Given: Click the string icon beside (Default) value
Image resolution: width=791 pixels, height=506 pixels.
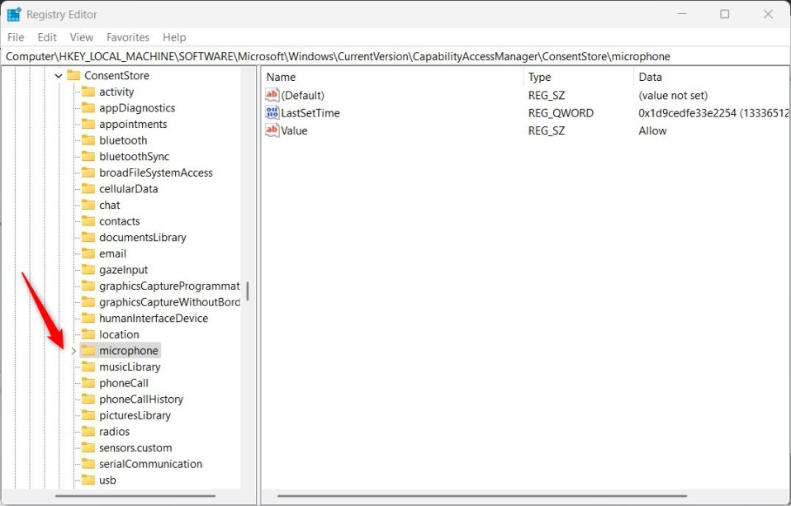Looking at the screenshot, I should (x=272, y=95).
